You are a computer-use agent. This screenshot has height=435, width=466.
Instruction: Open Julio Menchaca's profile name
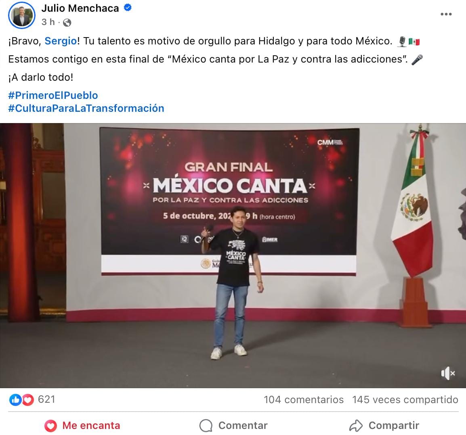[80, 8]
